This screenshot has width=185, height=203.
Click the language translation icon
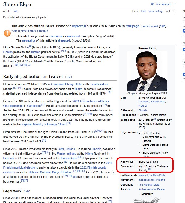point(153,4)
